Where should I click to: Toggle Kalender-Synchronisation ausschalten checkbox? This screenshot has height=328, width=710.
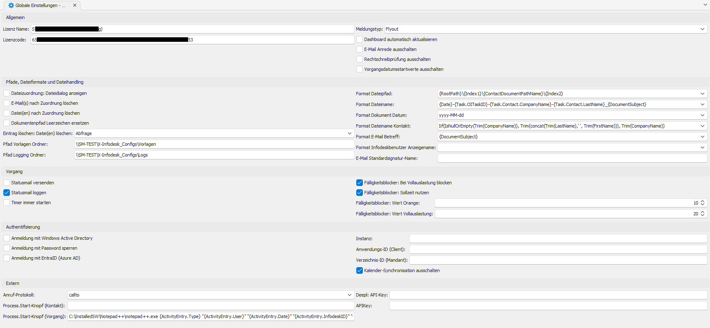[x=360, y=270]
